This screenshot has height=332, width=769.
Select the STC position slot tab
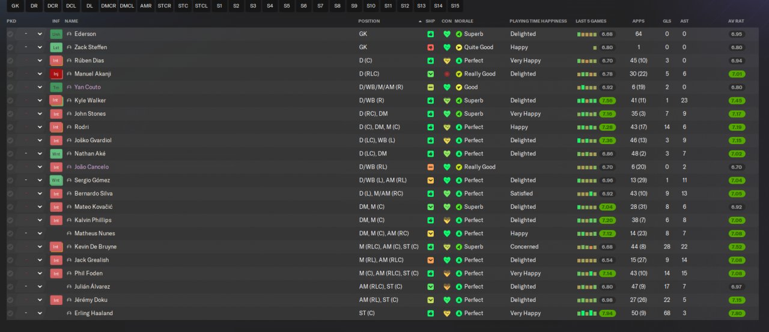[x=183, y=6]
